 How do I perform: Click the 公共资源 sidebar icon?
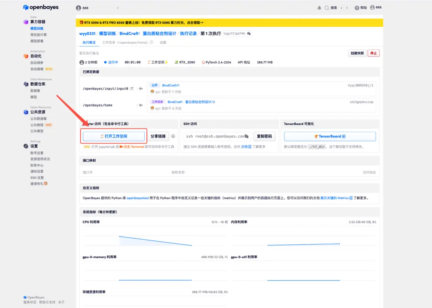pos(26,112)
